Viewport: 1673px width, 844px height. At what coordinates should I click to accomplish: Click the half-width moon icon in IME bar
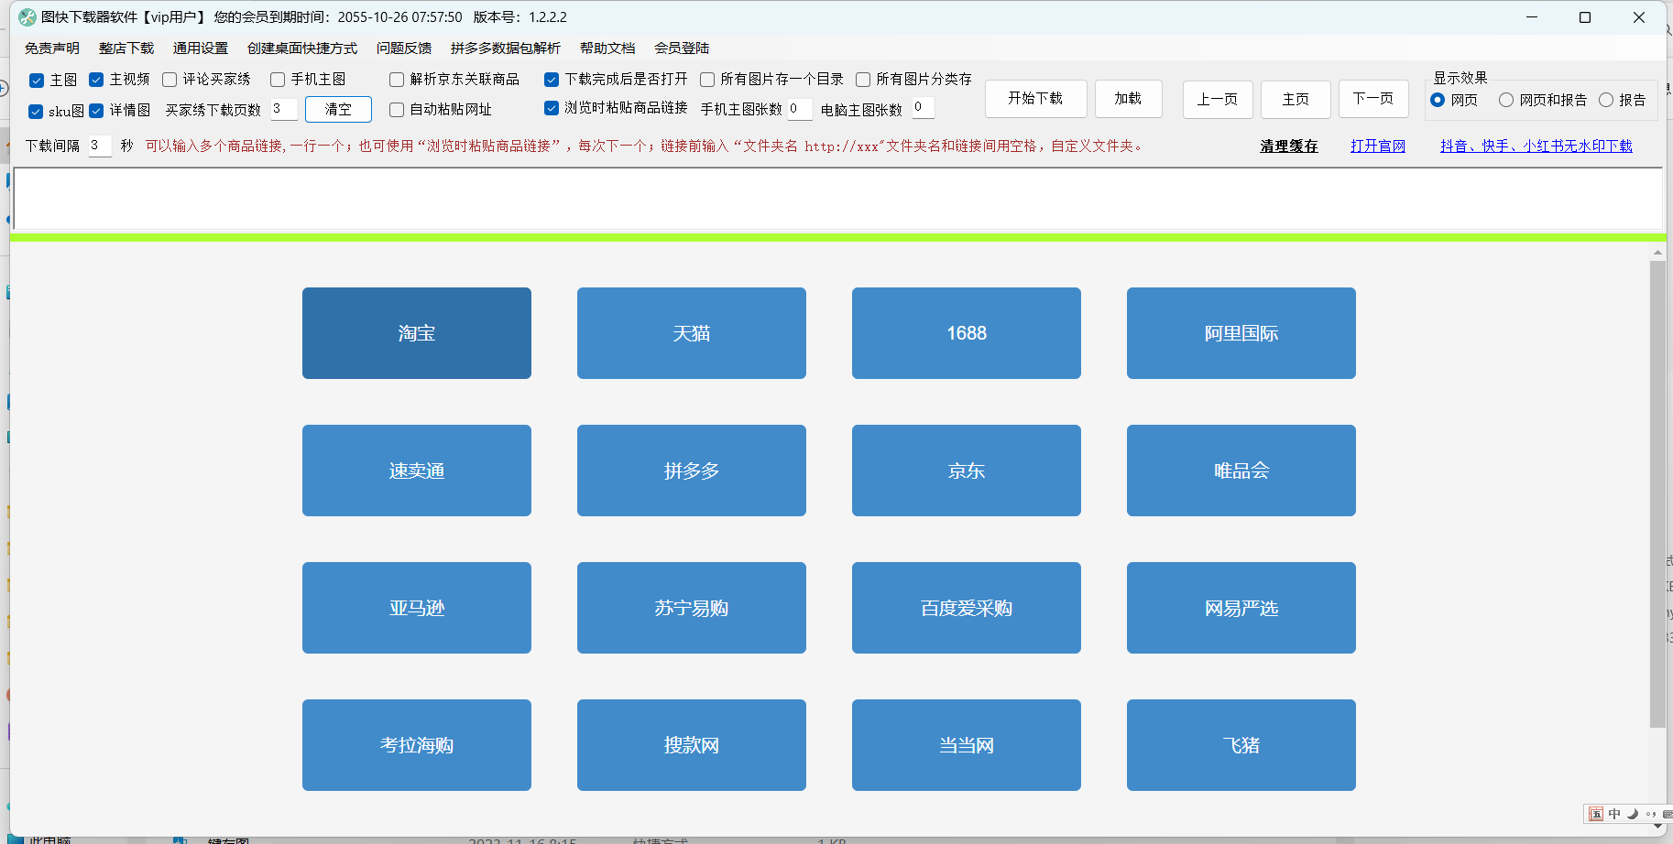1634,814
